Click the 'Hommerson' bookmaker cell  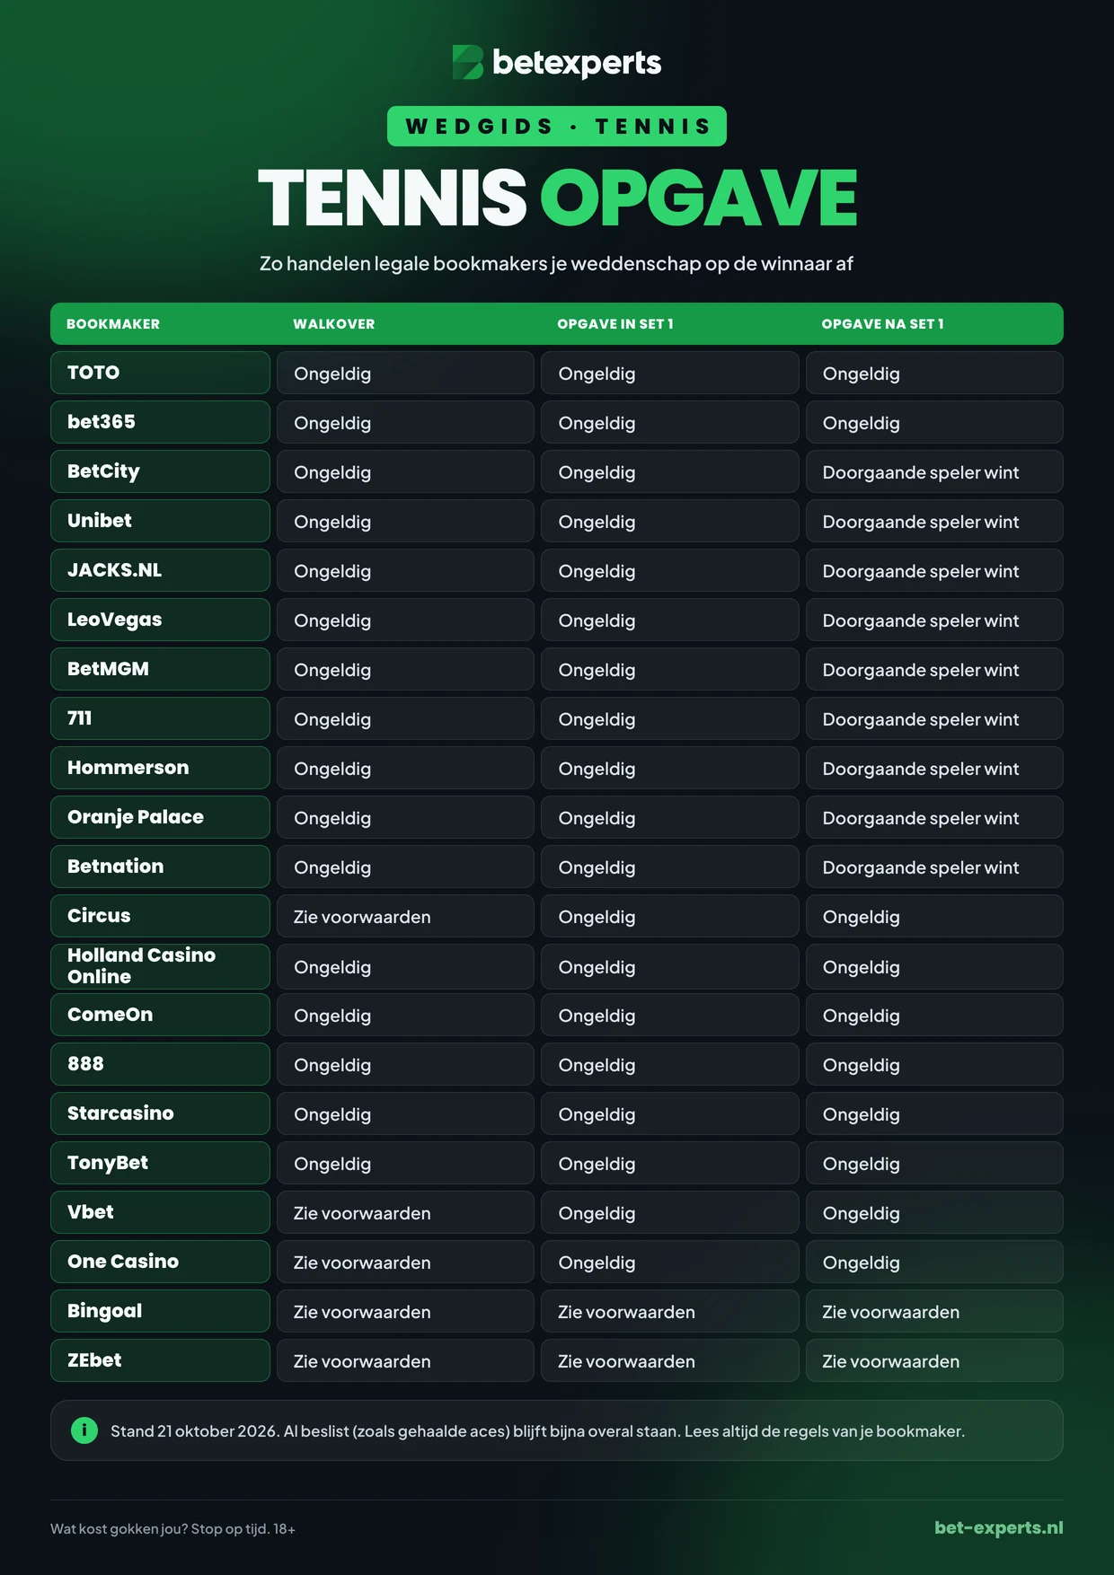(x=160, y=768)
